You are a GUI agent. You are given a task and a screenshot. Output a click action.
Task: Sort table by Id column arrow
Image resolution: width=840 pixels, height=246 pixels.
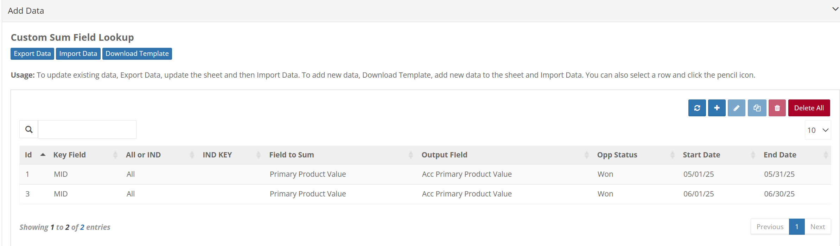coord(43,155)
